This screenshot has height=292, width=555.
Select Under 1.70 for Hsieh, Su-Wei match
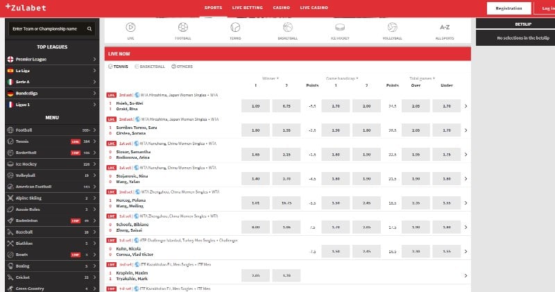(x=447, y=106)
